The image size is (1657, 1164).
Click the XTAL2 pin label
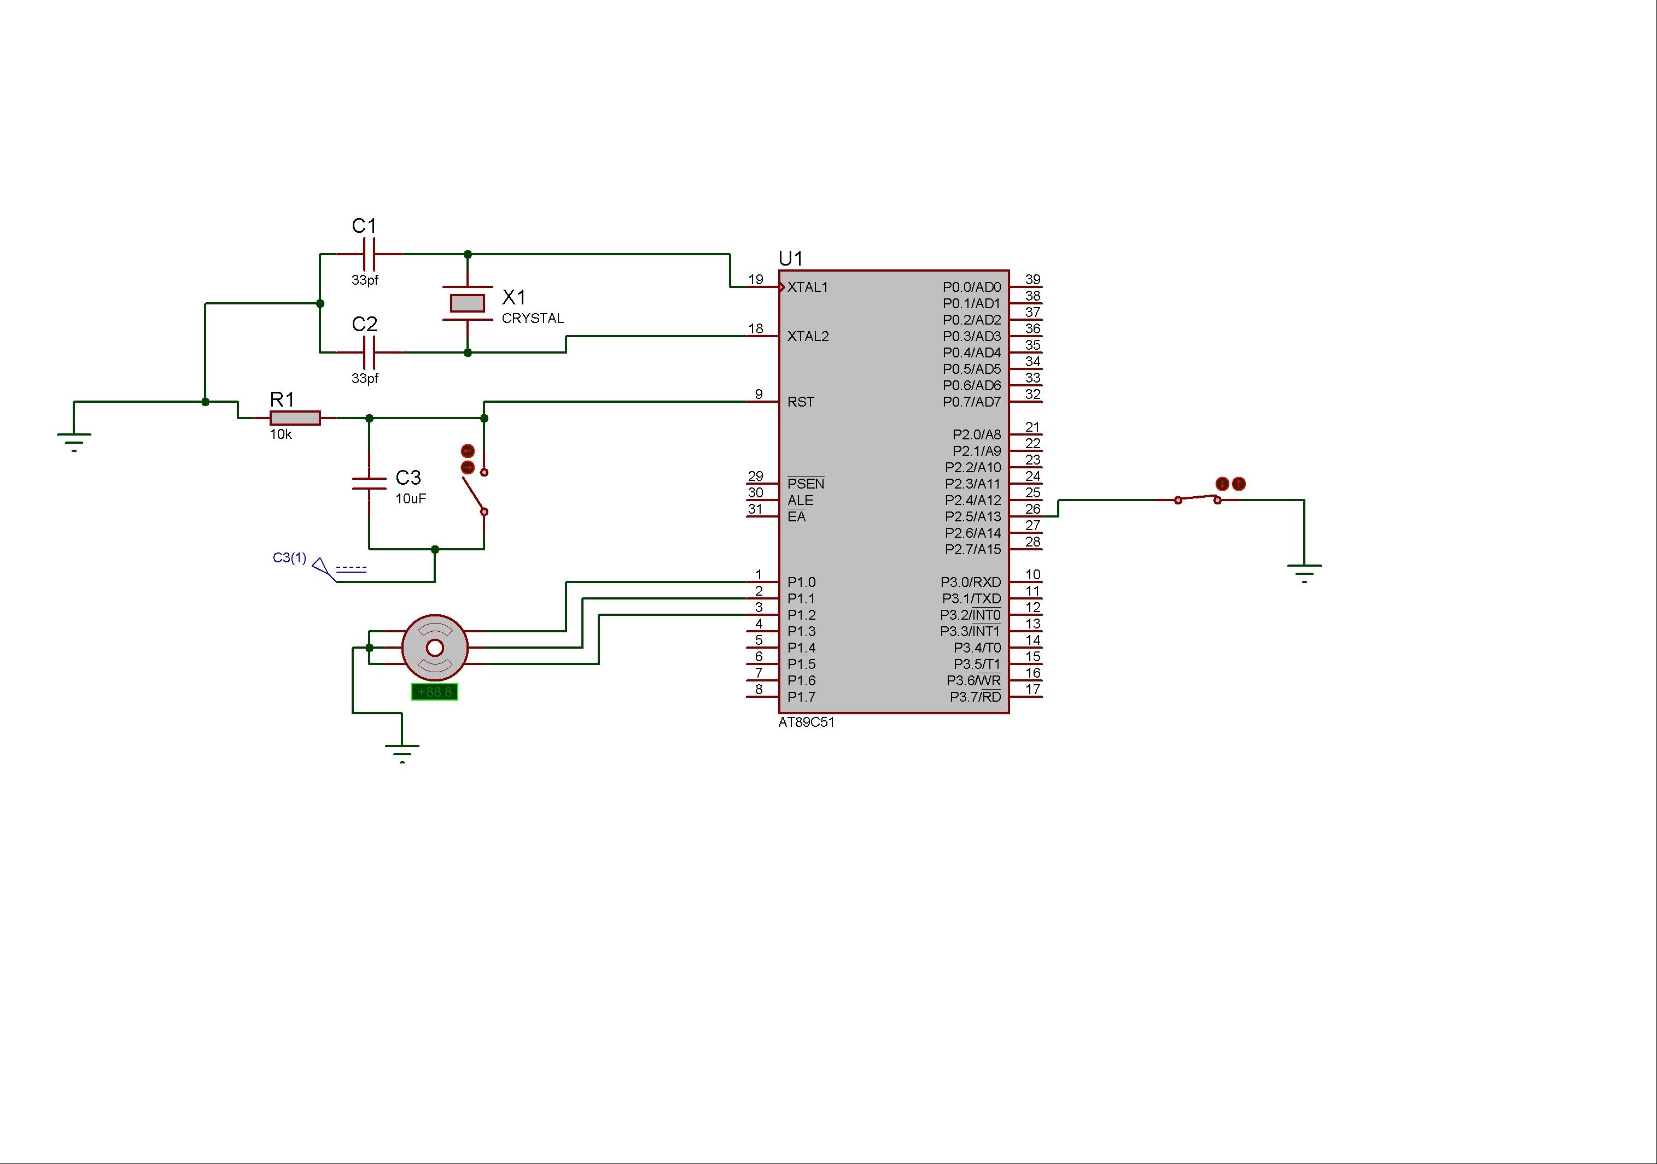pos(808,336)
